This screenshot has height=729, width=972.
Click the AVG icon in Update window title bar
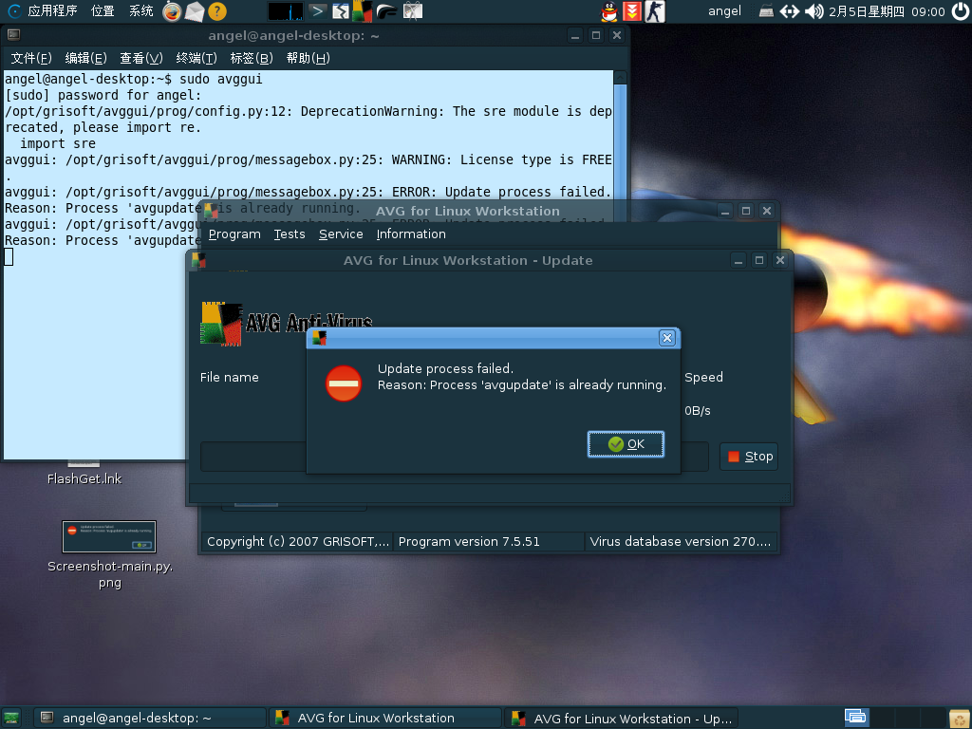(x=198, y=260)
